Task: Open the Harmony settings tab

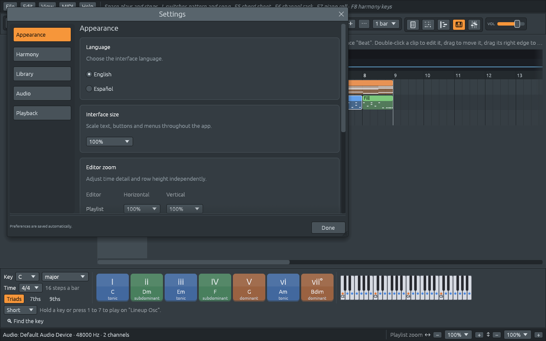Action: click(42, 54)
